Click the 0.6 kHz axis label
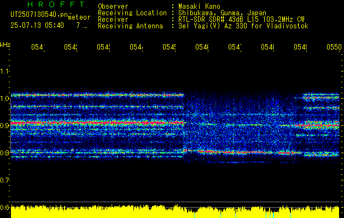The image size is (344, 218). click(x=4, y=207)
